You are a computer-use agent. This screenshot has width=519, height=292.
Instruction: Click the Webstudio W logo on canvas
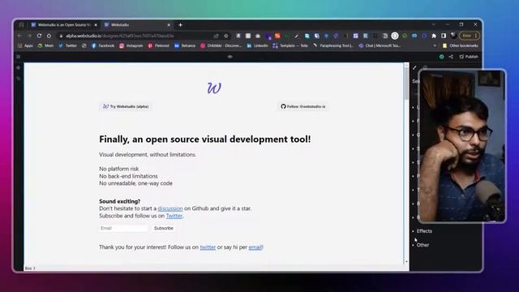click(214, 88)
